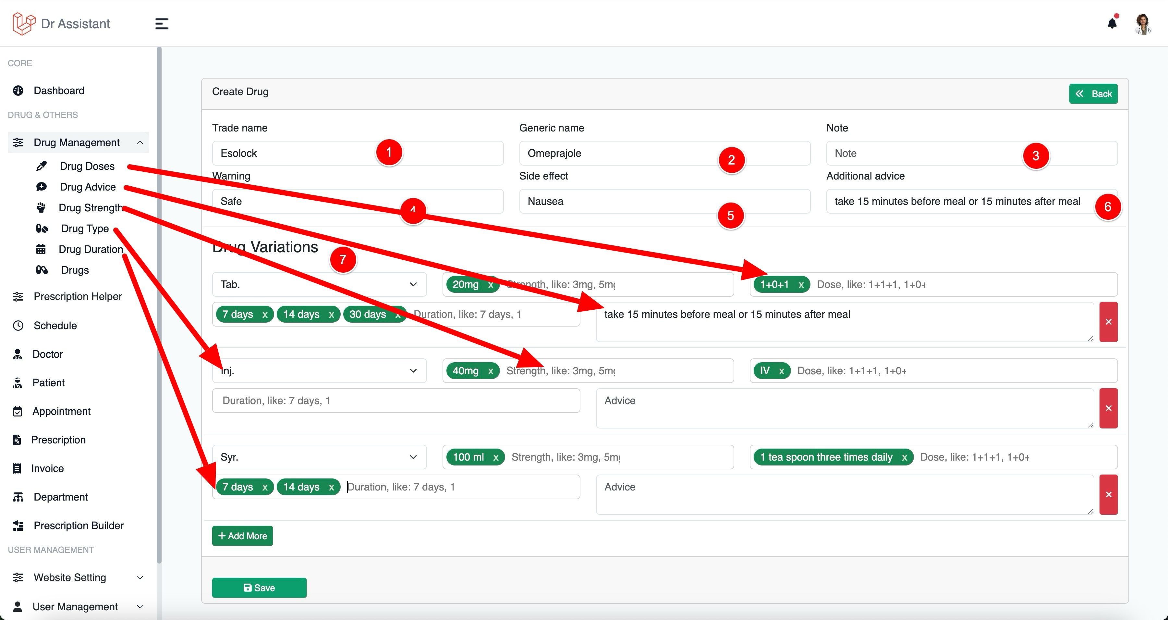1168x620 pixels.
Task: Toggle sidebar with the hamburger icon
Action: tap(162, 24)
